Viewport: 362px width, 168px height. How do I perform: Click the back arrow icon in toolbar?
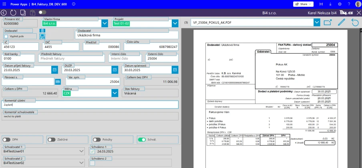4,13
